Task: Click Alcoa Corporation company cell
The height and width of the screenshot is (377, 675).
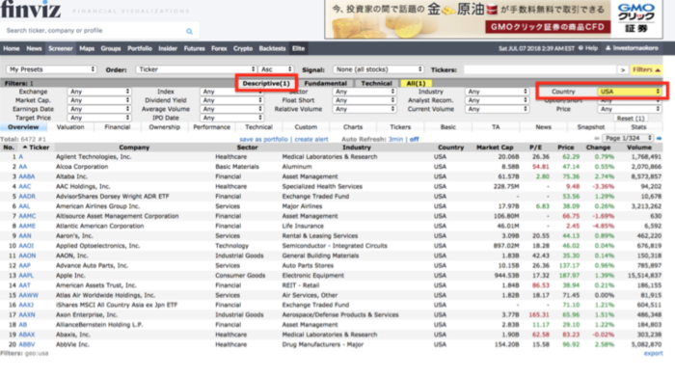Action: pyautogui.click(x=82, y=167)
